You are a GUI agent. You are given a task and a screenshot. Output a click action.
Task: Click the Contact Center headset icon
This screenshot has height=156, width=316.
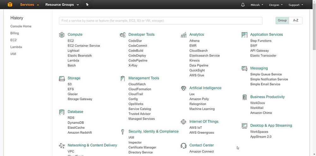point(184,146)
